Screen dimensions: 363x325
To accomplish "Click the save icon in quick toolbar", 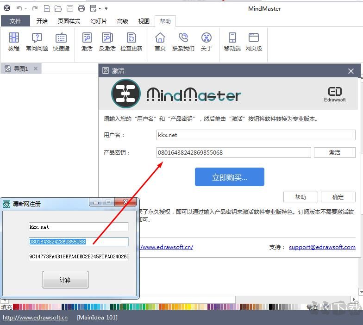I will point(69,8).
